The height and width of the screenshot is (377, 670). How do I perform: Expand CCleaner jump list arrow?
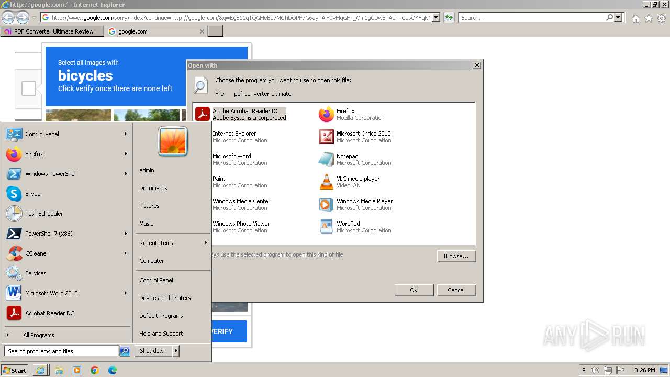[x=126, y=253]
